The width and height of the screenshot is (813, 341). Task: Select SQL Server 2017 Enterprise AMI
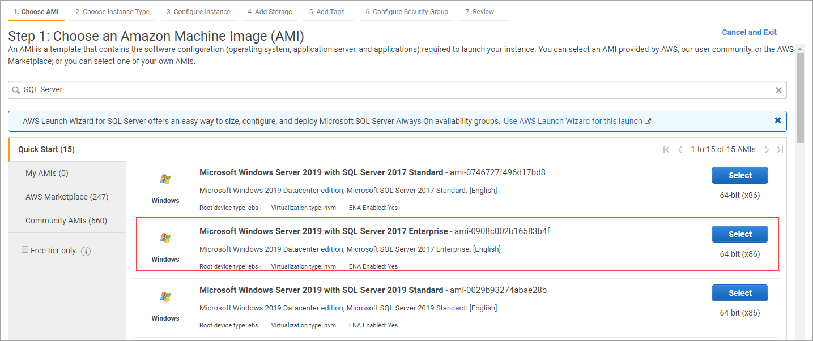click(739, 234)
